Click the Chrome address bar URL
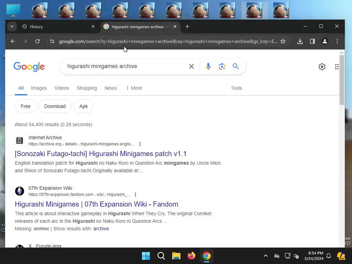The image size is (352, 264). point(168,41)
